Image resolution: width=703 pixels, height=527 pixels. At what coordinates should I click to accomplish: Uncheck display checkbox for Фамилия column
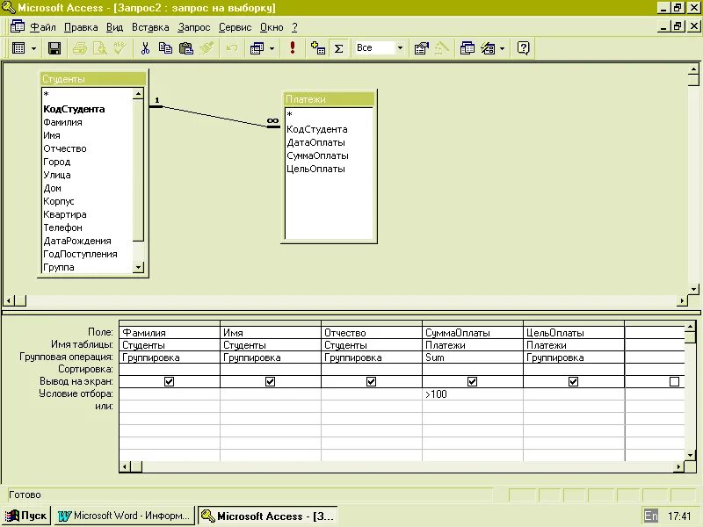click(169, 381)
